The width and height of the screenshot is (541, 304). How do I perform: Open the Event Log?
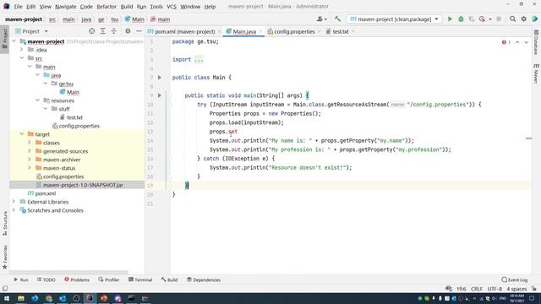coord(515,280)
